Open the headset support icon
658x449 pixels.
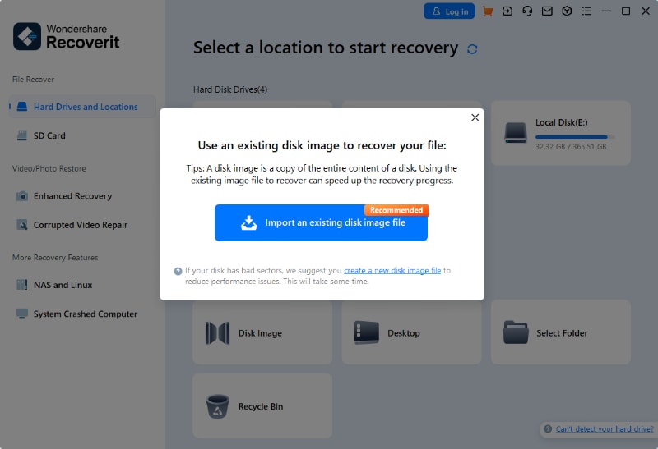pos(527,11)
